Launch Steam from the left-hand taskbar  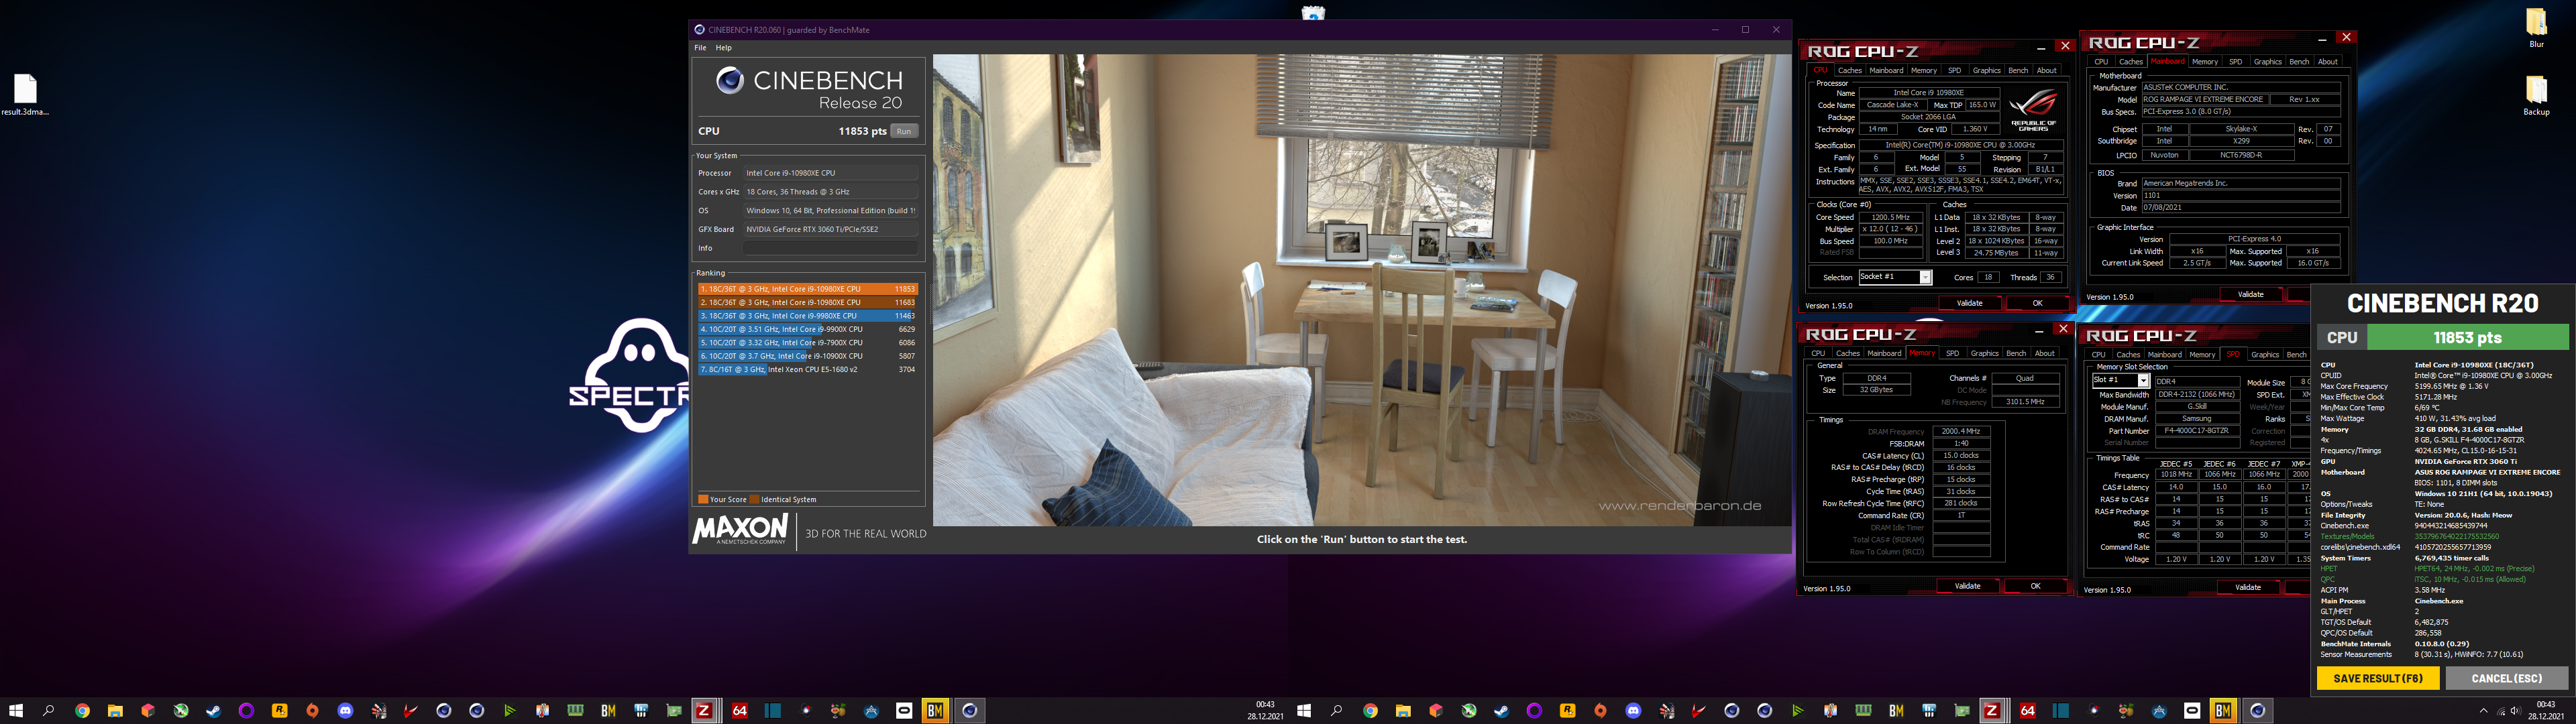click(x=214, y=711)
